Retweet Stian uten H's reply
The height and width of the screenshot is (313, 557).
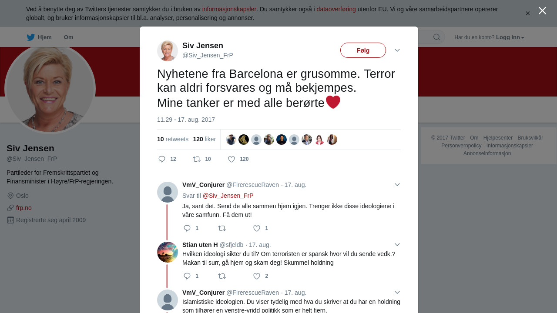[x=222, y=276]
